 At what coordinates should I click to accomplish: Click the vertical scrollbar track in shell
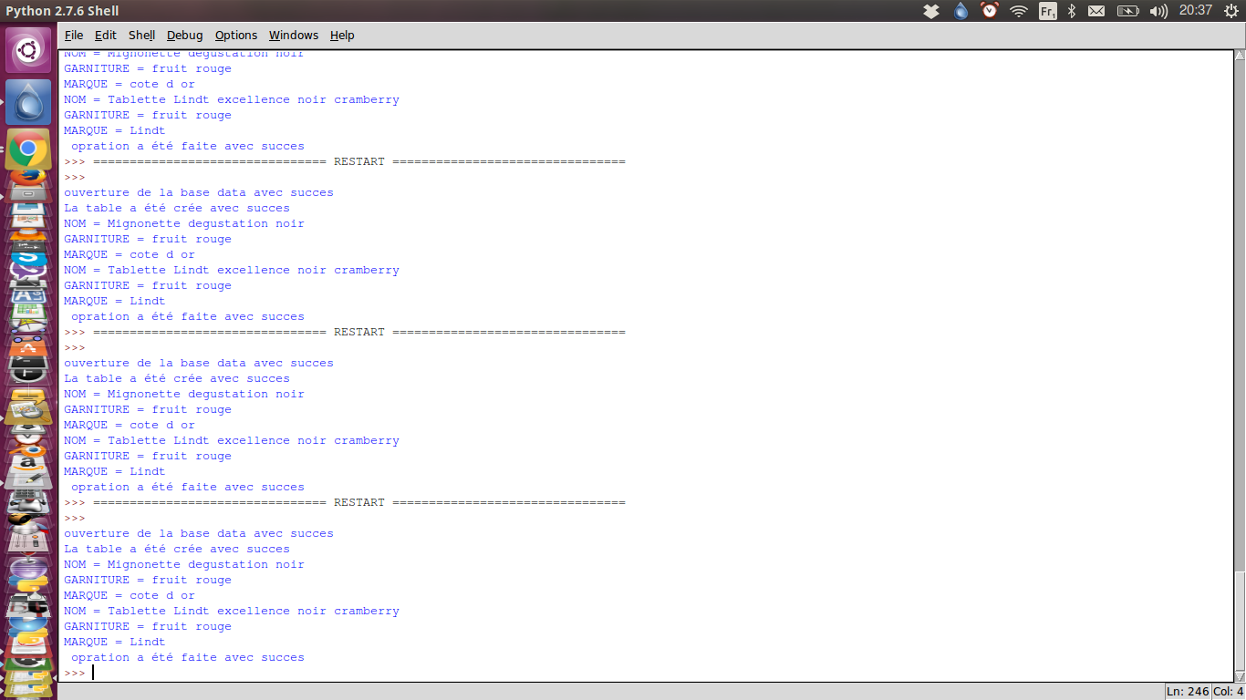1239,319
